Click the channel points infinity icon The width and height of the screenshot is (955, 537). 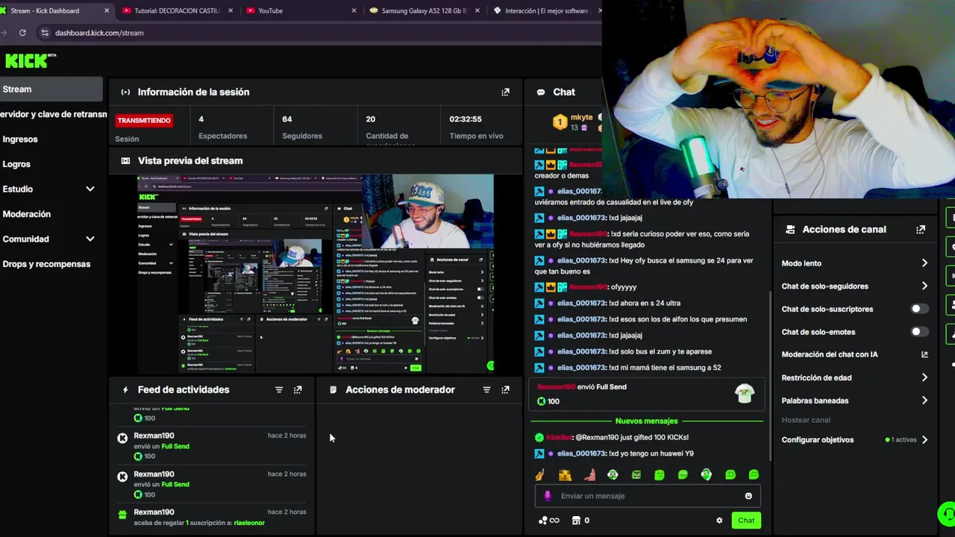point(548,521)
